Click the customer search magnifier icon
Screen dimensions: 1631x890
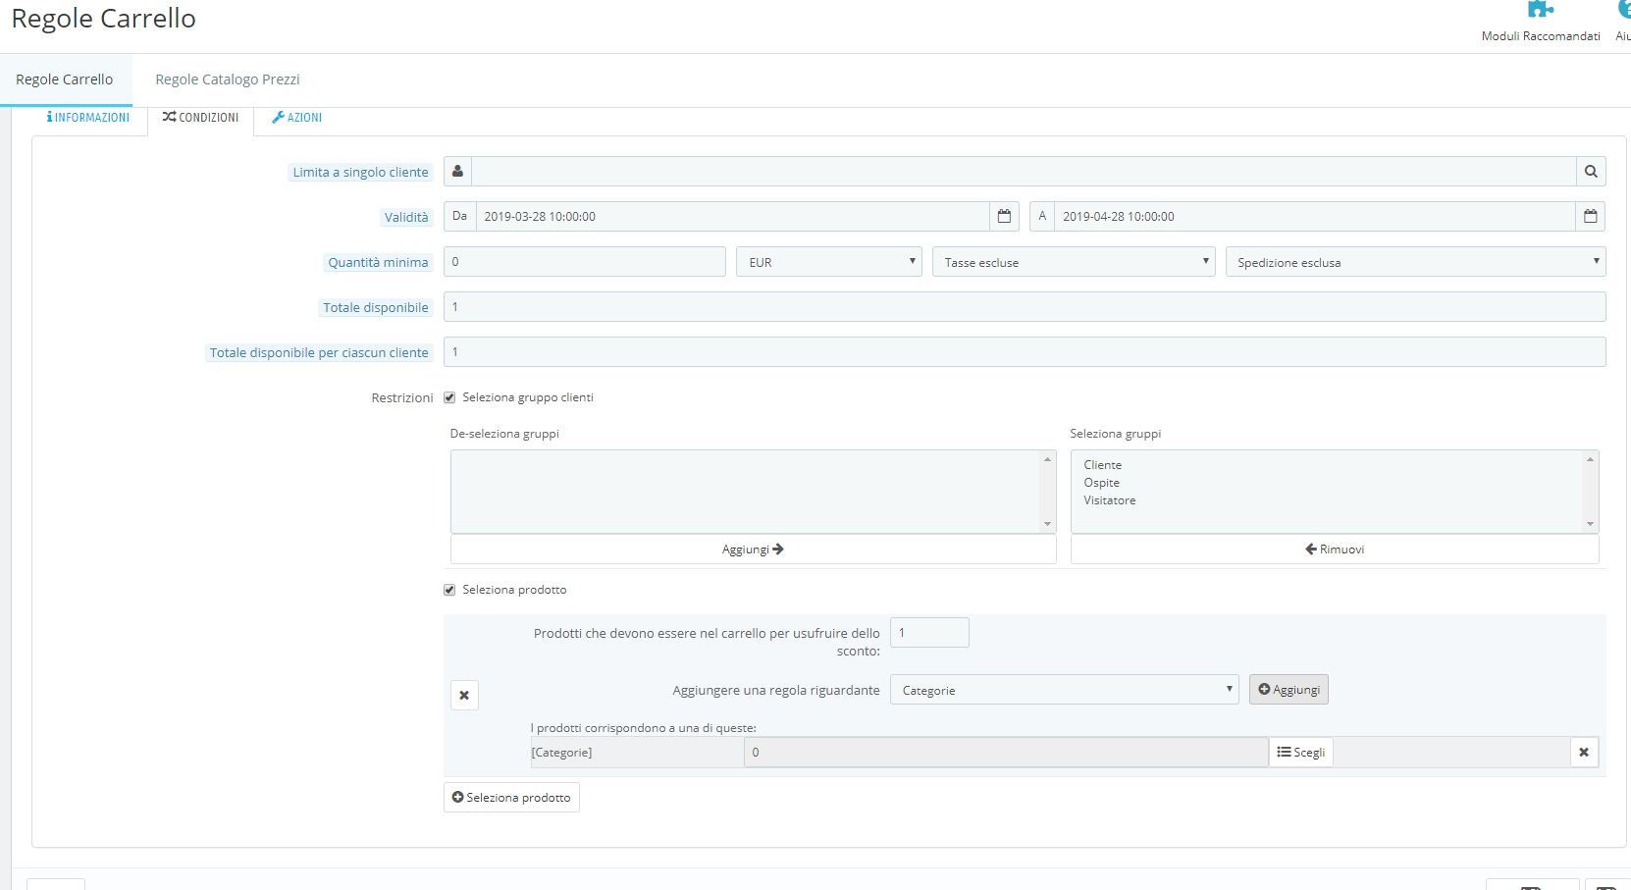point(1591,172)
